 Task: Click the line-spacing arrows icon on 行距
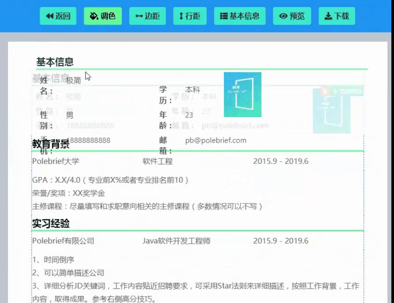pyautogui.click(x=182, y=16)
